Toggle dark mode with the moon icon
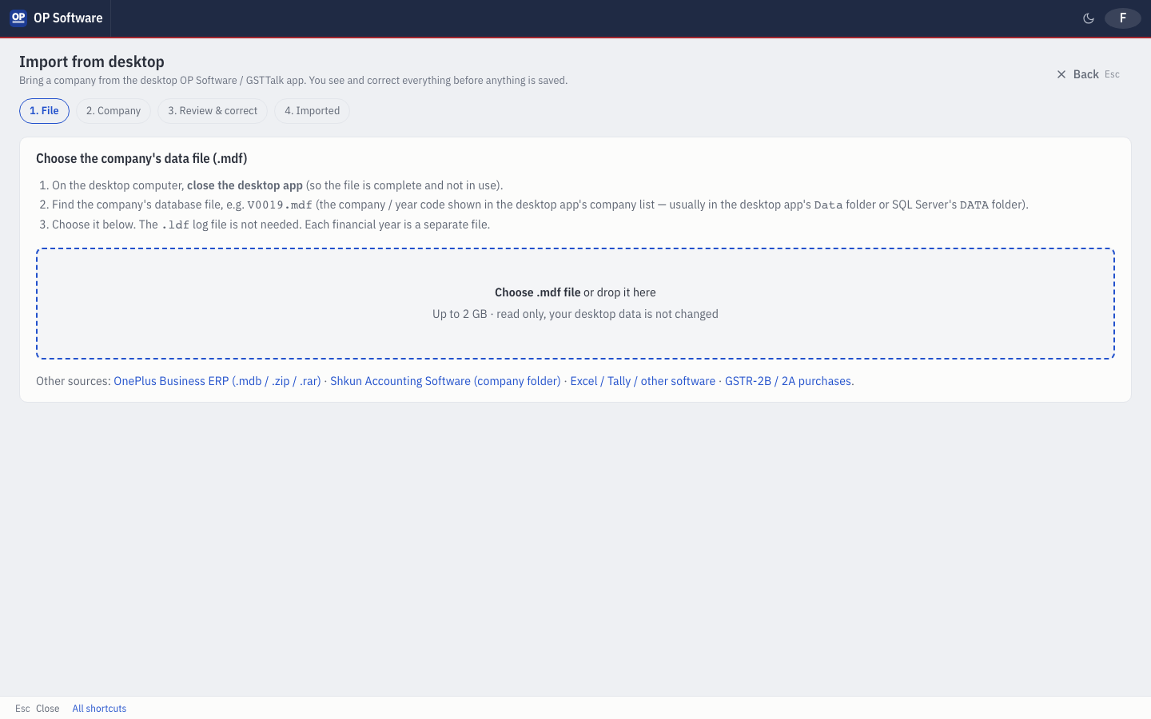The image size is (1151, 719). [x=1089, y=18]
